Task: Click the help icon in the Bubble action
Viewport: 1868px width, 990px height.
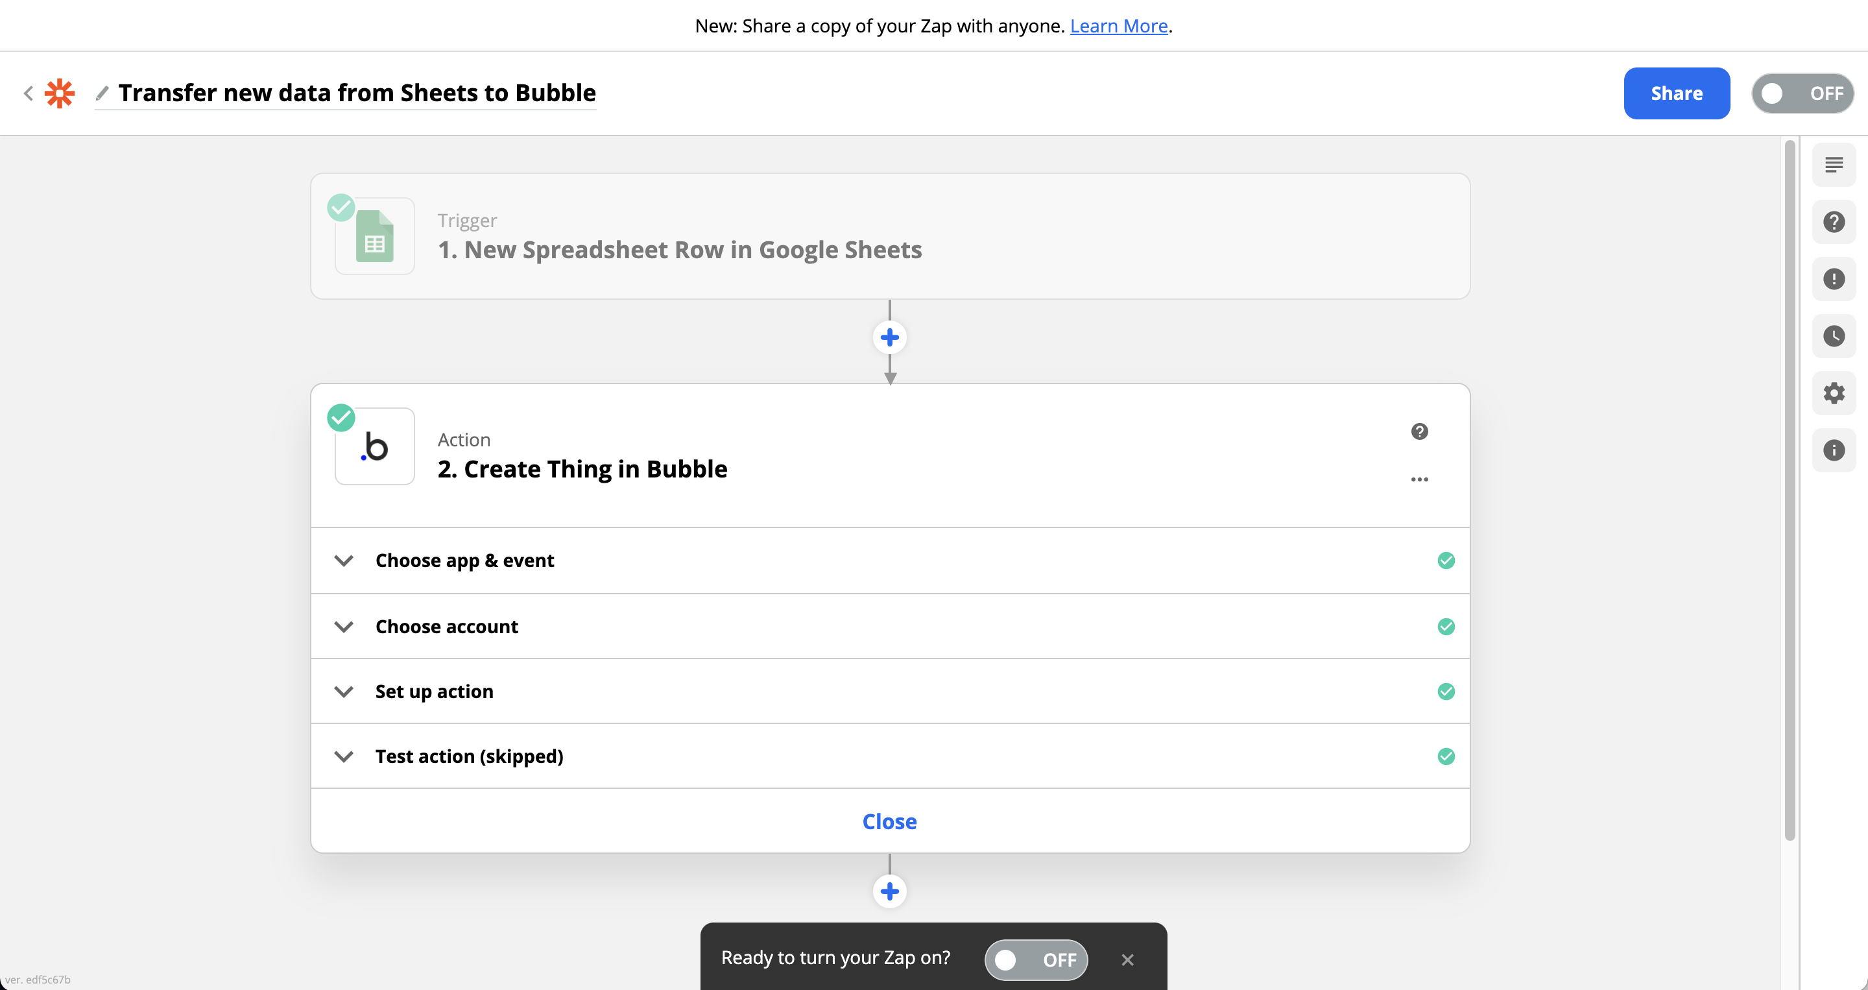Action: 1419,431
